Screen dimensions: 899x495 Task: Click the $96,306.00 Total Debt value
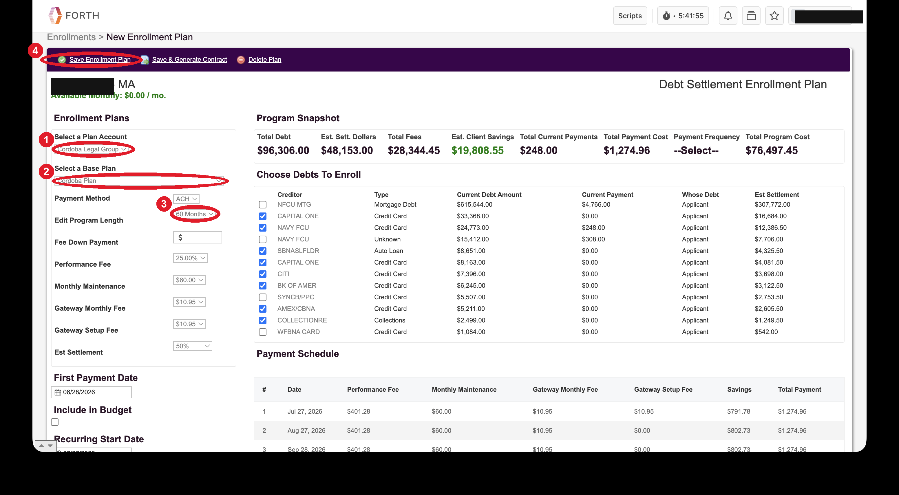[283, 151]
